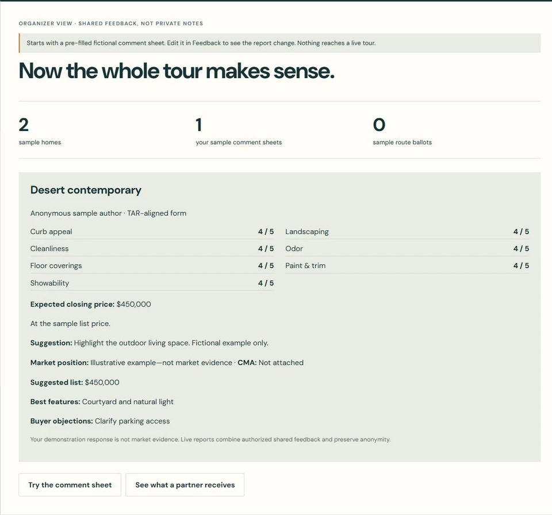Open the Try the comment sheet button
The width and height of the screenshot is (552, 515).
(70, 485)
